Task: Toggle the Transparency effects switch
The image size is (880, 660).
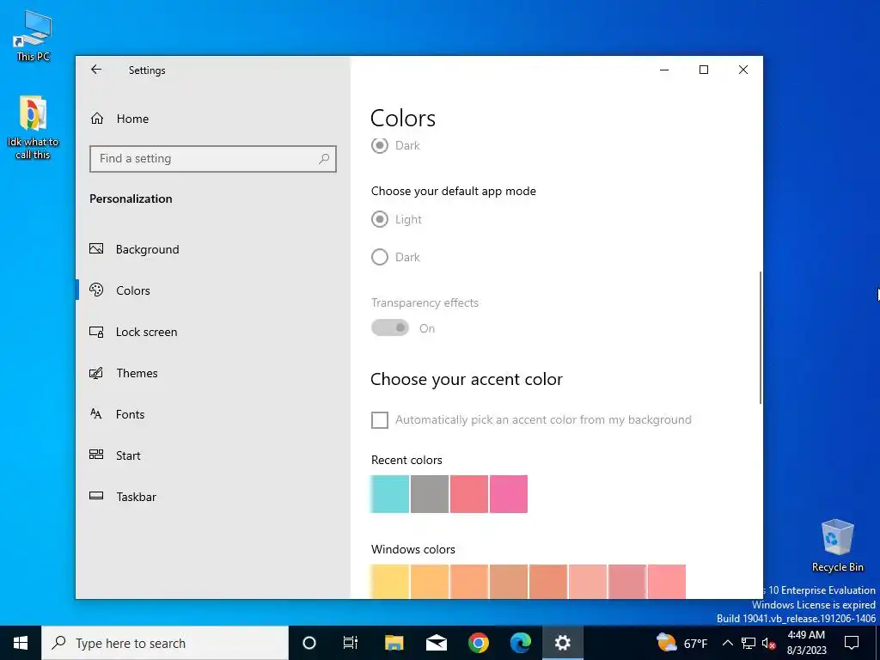Action: pyautogui.click(x=390, y=327)
